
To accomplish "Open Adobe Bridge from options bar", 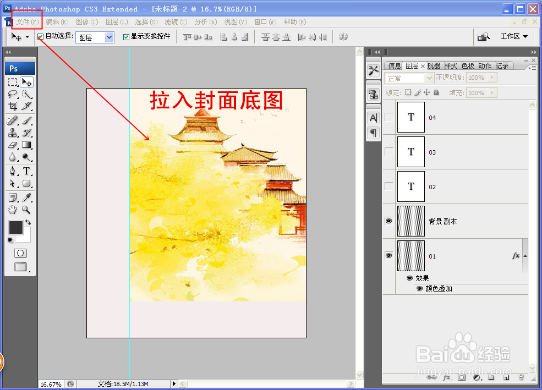I will [484, 37].
